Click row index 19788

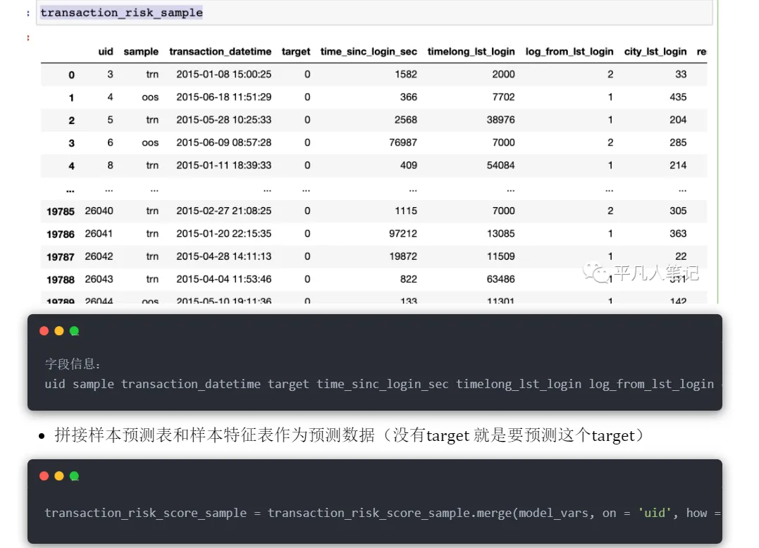[61, 280]
